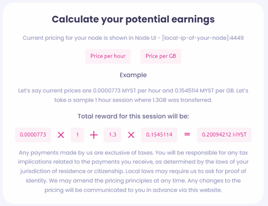The width and height of the screenshot is (268, 206).
Task: Click the pricing will be communicated line
Action: [133, 190]
